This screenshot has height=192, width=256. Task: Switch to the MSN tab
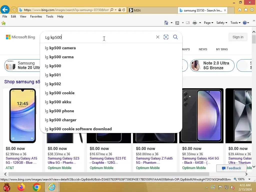point(152,10)
